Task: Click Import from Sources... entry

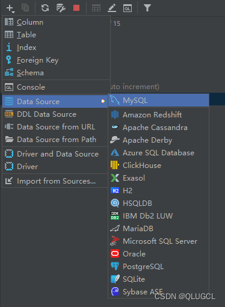Action: pos(55,181)
